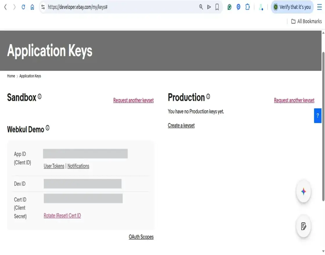325x255 pixels.
Task: Click the Create a keyset link
Action: 181,125
